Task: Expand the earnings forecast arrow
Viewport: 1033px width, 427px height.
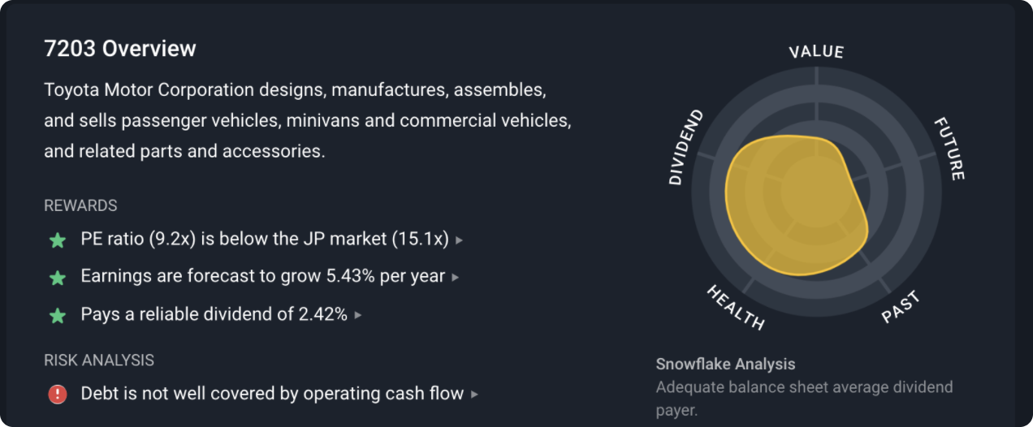Action: [x=456, y=278]
